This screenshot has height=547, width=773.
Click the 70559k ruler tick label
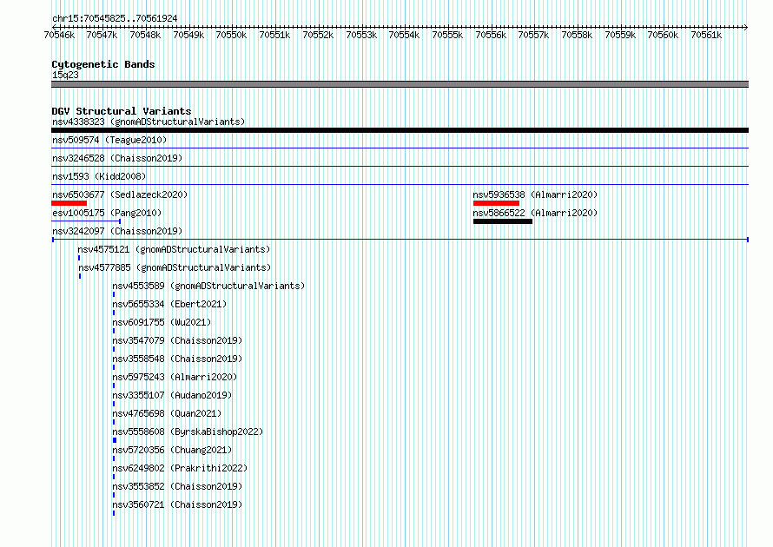[620, 35]
